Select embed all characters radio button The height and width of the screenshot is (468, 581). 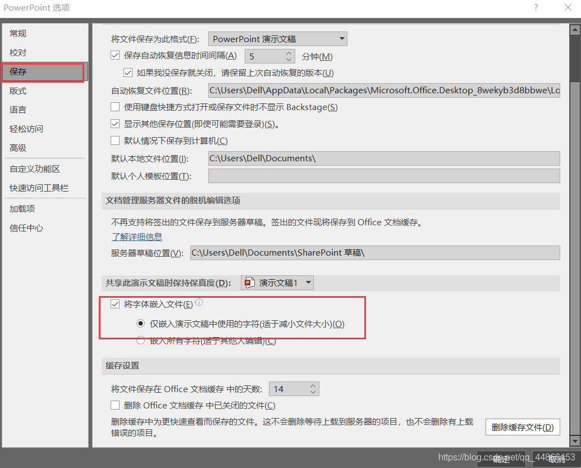[140, 340]
